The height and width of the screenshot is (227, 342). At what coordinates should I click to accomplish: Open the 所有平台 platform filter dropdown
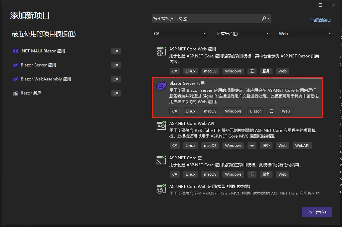click(242, 34)
